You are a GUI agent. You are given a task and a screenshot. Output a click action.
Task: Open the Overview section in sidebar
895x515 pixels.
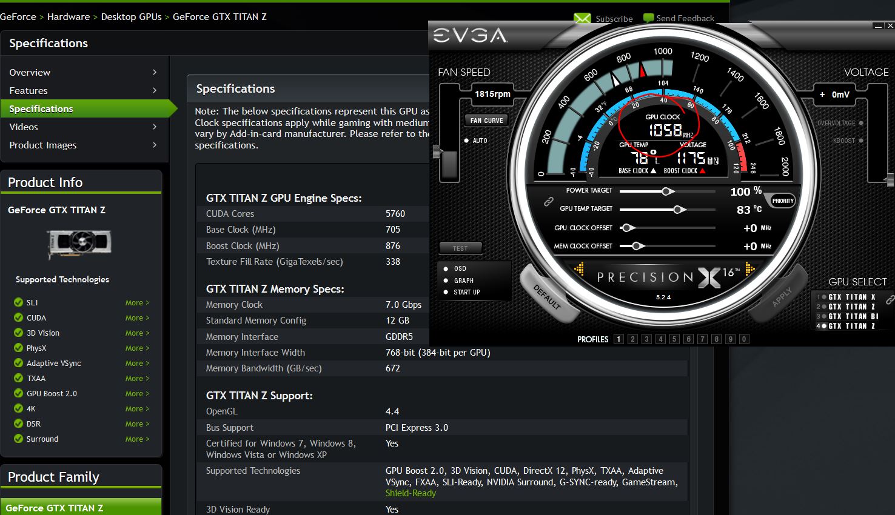pyautogui.click(x=83, y=72)
